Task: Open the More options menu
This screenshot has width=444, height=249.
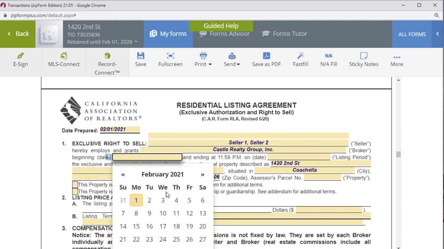Action: (x=397, y=59)
